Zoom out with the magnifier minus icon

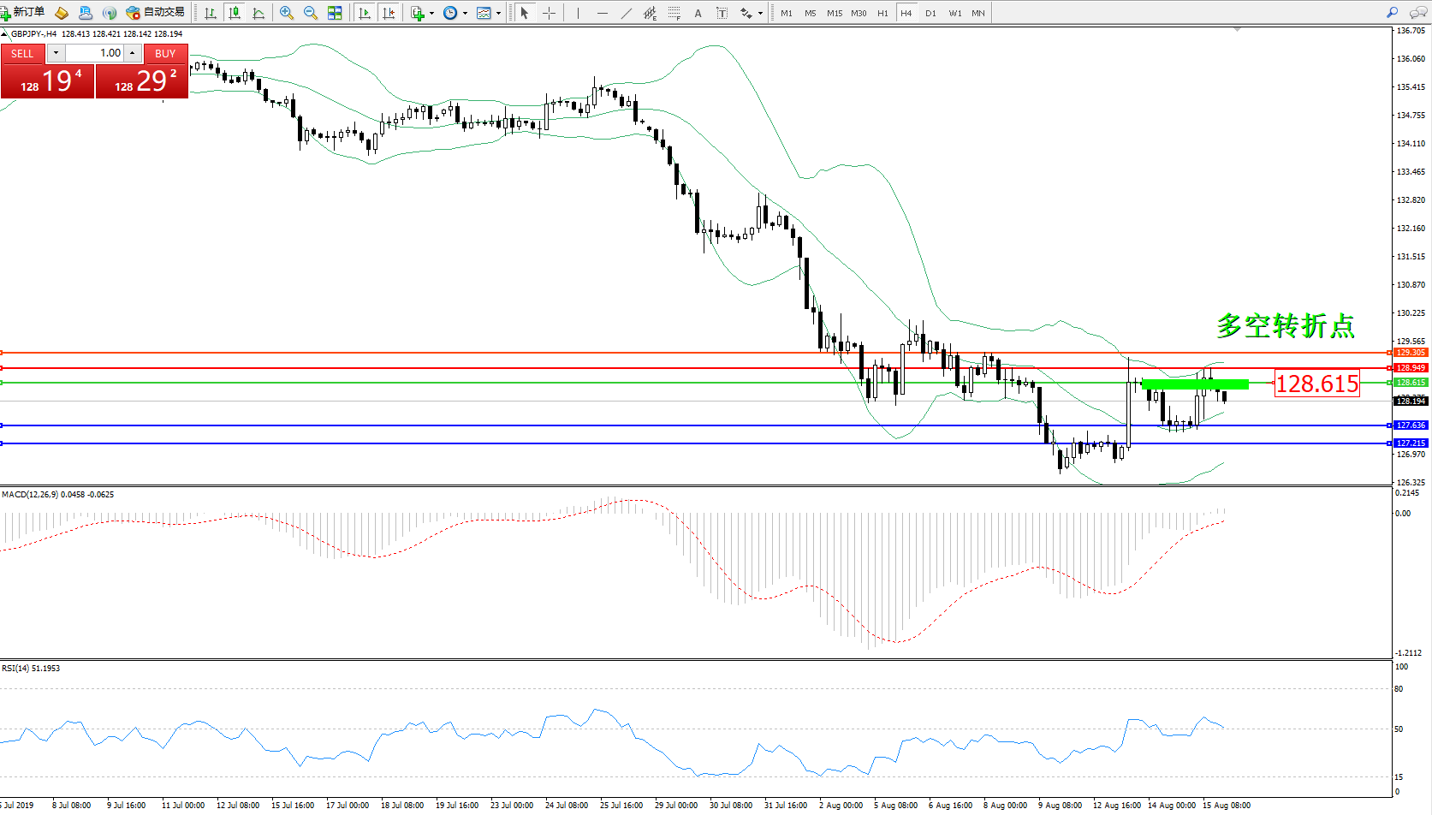311,13
